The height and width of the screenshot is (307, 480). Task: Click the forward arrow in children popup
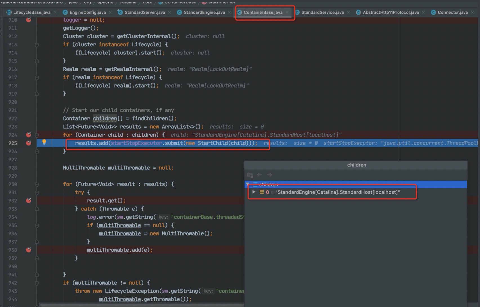point(270,175)
